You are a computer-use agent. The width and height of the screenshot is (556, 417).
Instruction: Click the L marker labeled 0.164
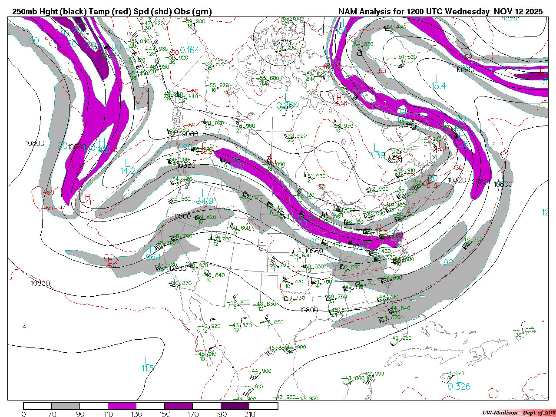point(189,42)
